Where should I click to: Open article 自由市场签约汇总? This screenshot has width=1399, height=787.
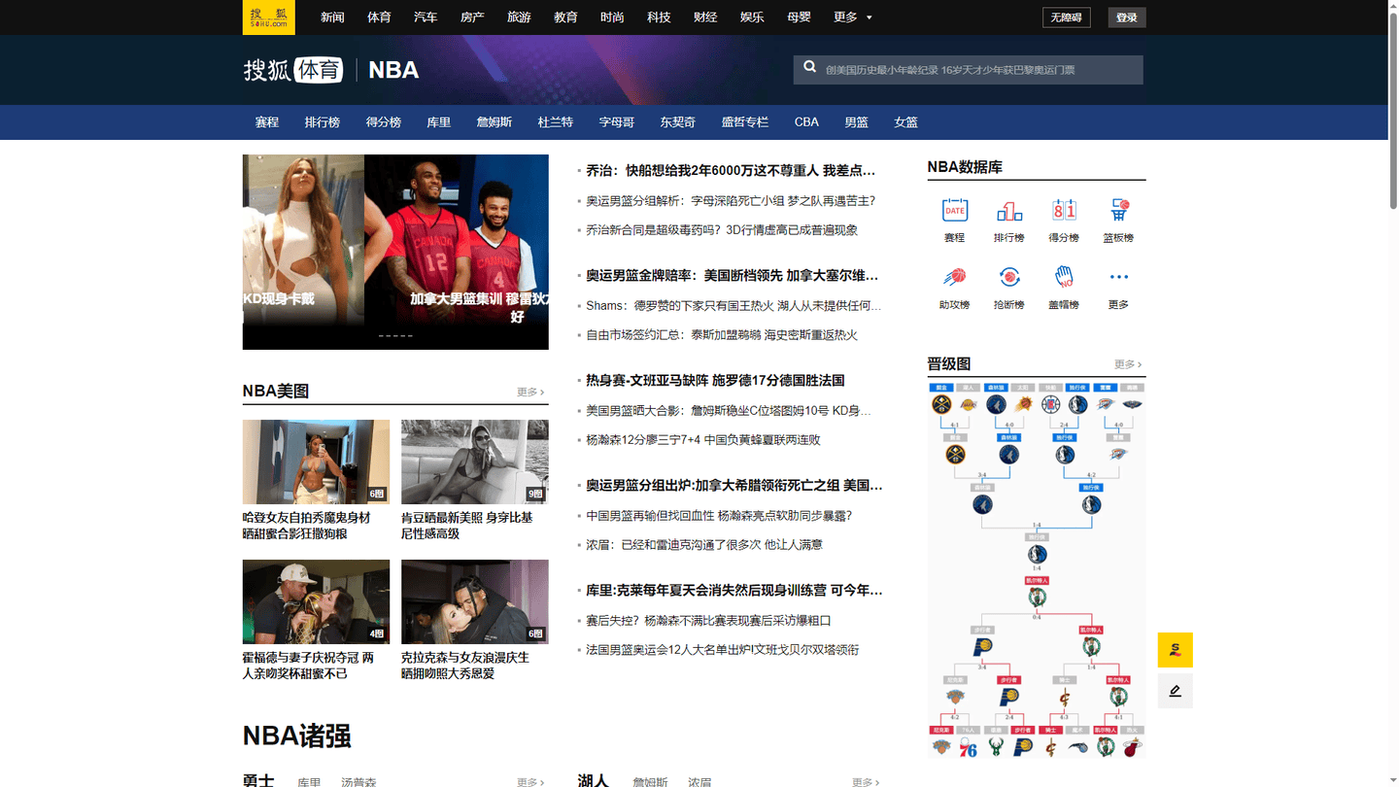722,334
